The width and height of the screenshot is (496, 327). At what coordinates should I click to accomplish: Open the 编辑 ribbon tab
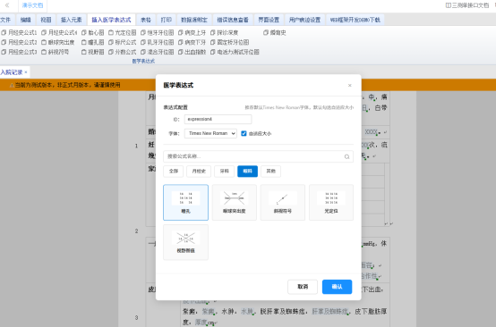(x=26, y=20)
